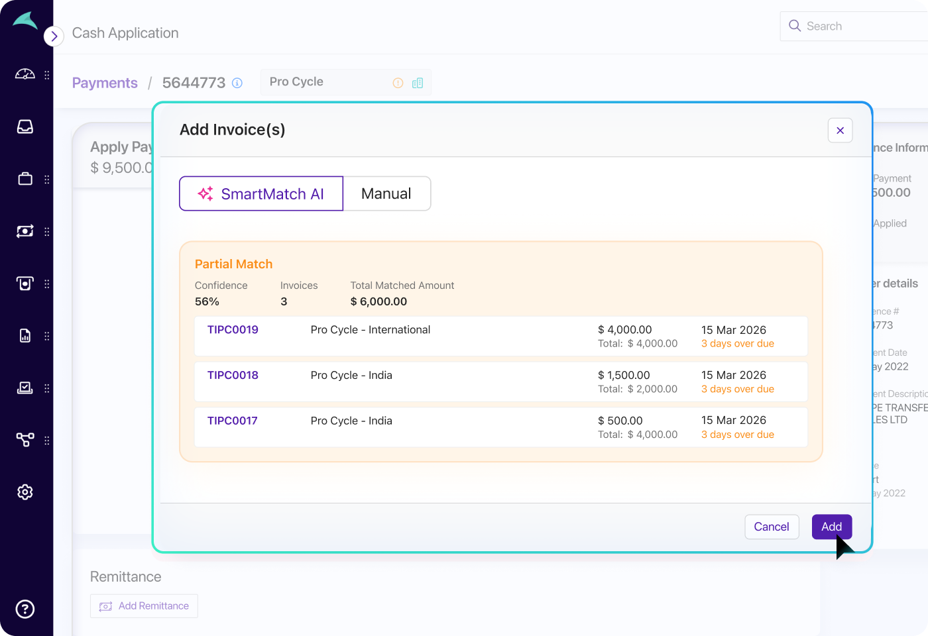The height and width of the screenshot is (636, 928).
Task: Click the Add Remittance button
Action: [144, 606]
